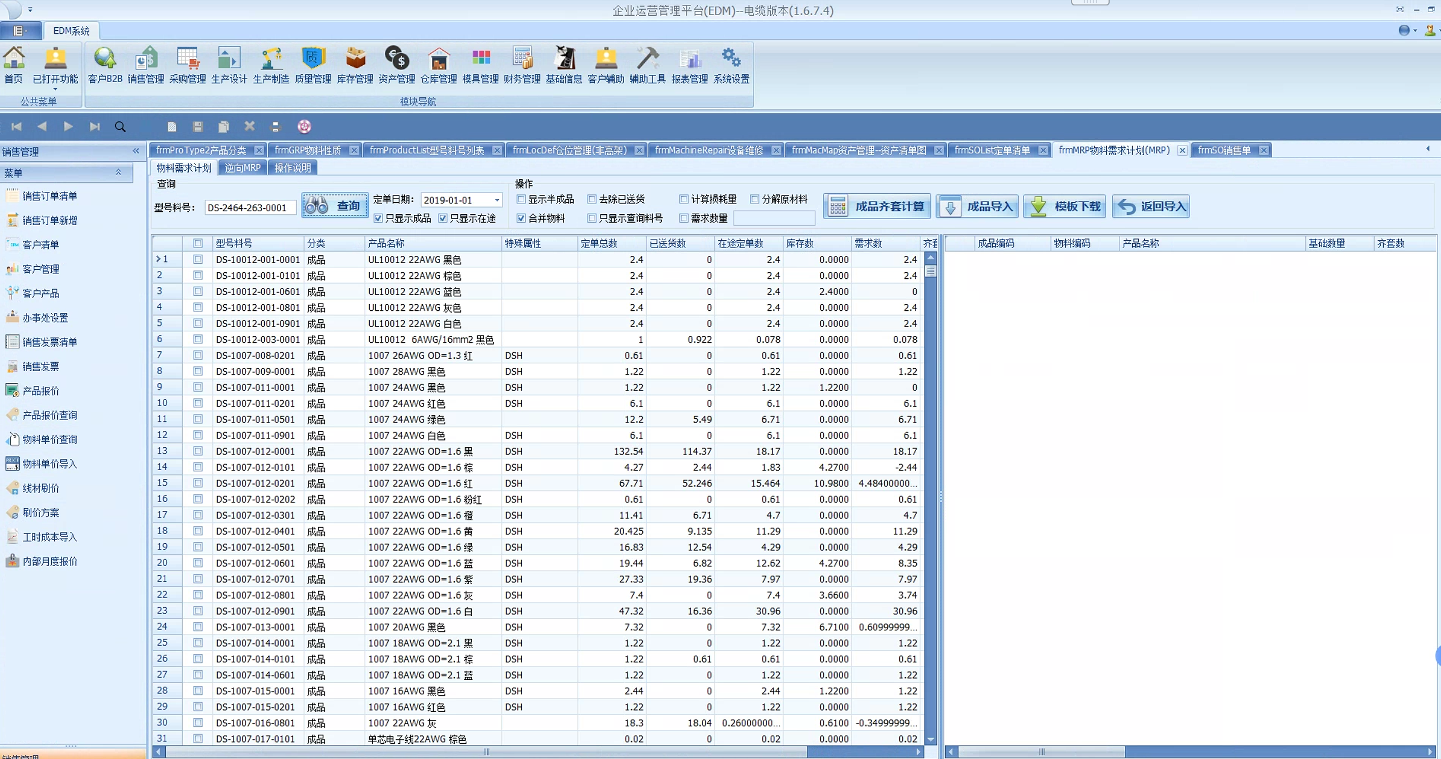Collapse the 销售管理 side panel

136,151
